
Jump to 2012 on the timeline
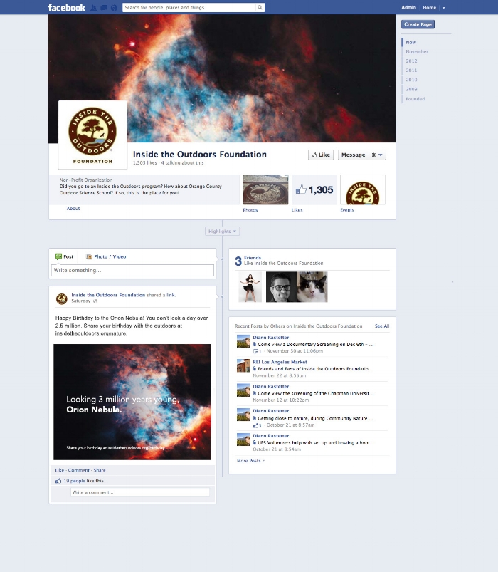point(411,61)
